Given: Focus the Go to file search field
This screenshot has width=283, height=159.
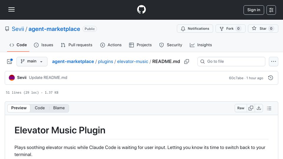Looking at the screenshot, I should (231, 62).
